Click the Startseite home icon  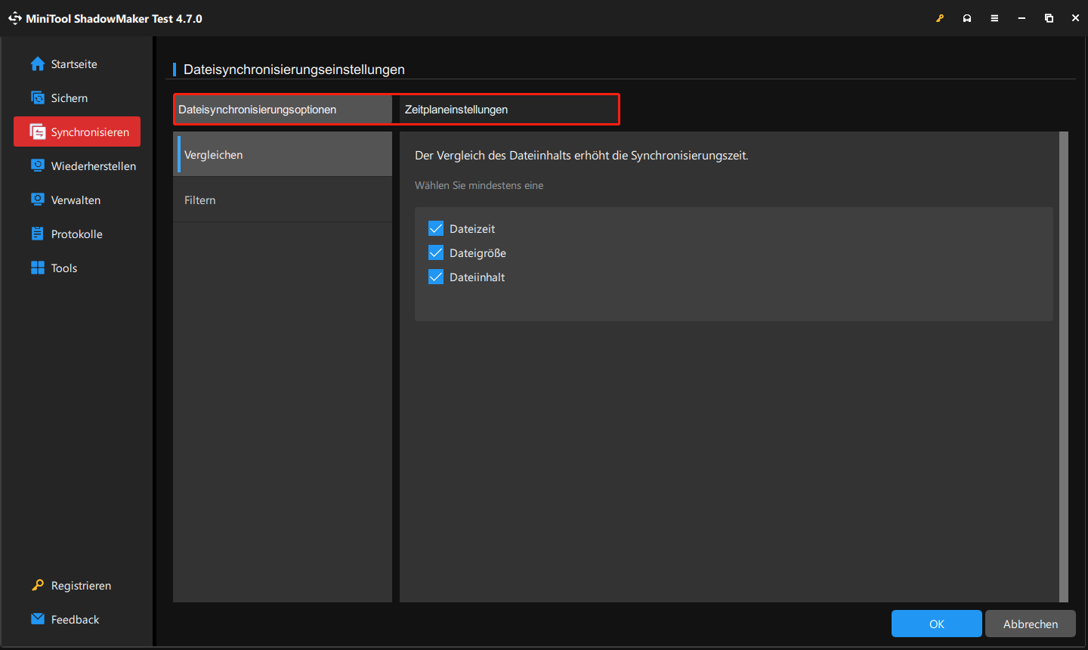(38, 64)
